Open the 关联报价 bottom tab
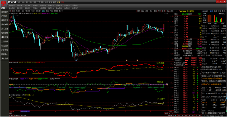Viewport: 227px width, 117px height. pos(17,116)
